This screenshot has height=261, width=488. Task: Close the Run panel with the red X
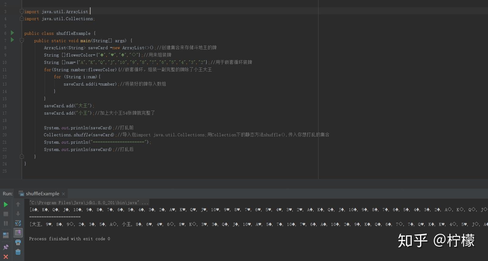pyautogui.click(x=6, y=257)
